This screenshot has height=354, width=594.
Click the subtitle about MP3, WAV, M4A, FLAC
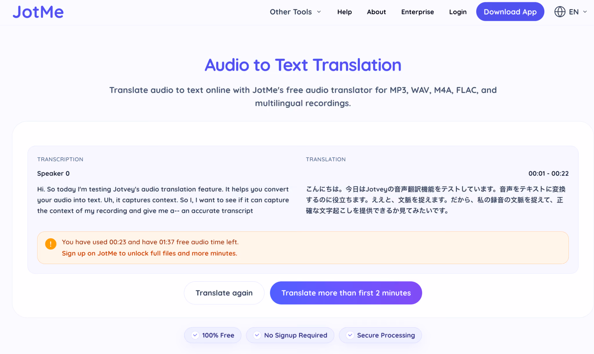click(x=303, y=96)
